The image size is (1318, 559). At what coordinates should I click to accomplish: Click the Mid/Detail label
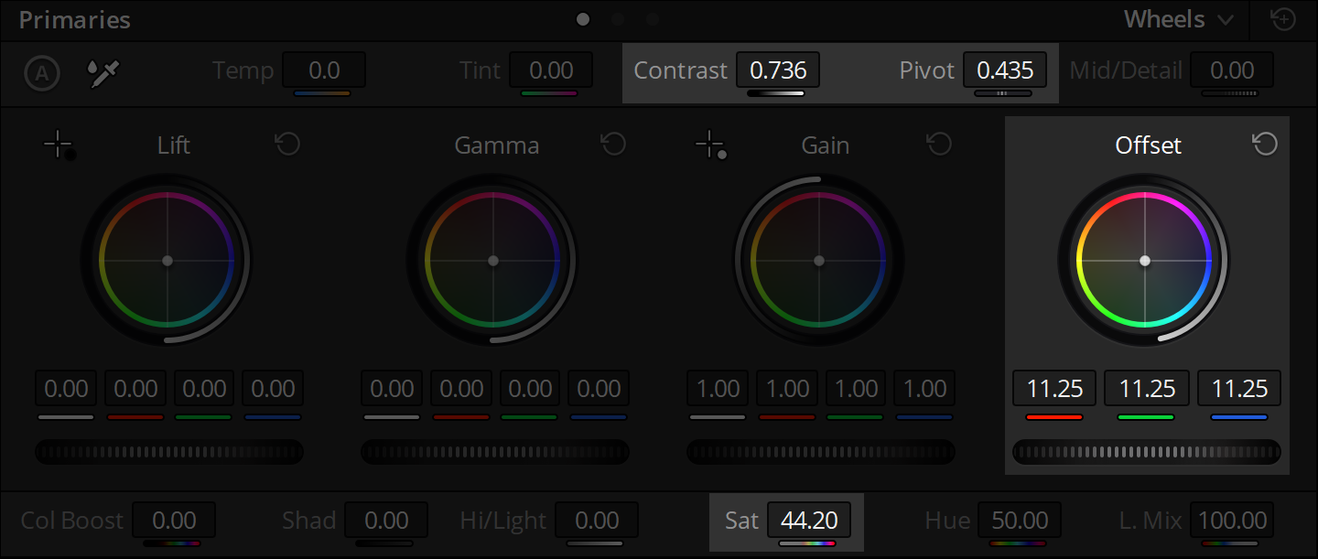pos(1126,70)
